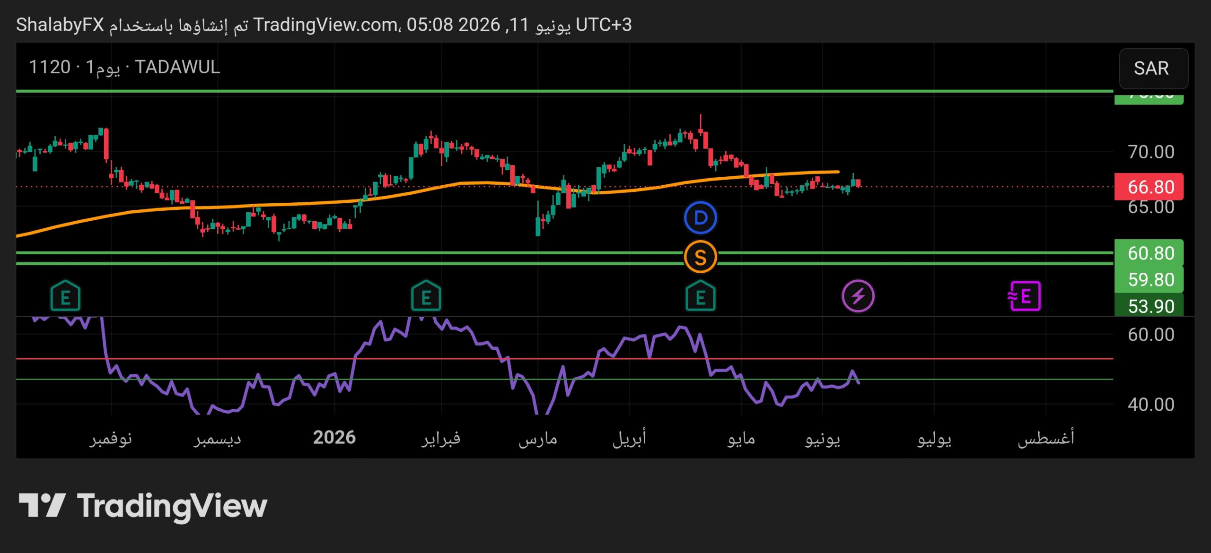Click the مارس month label

tap(538, 439)
